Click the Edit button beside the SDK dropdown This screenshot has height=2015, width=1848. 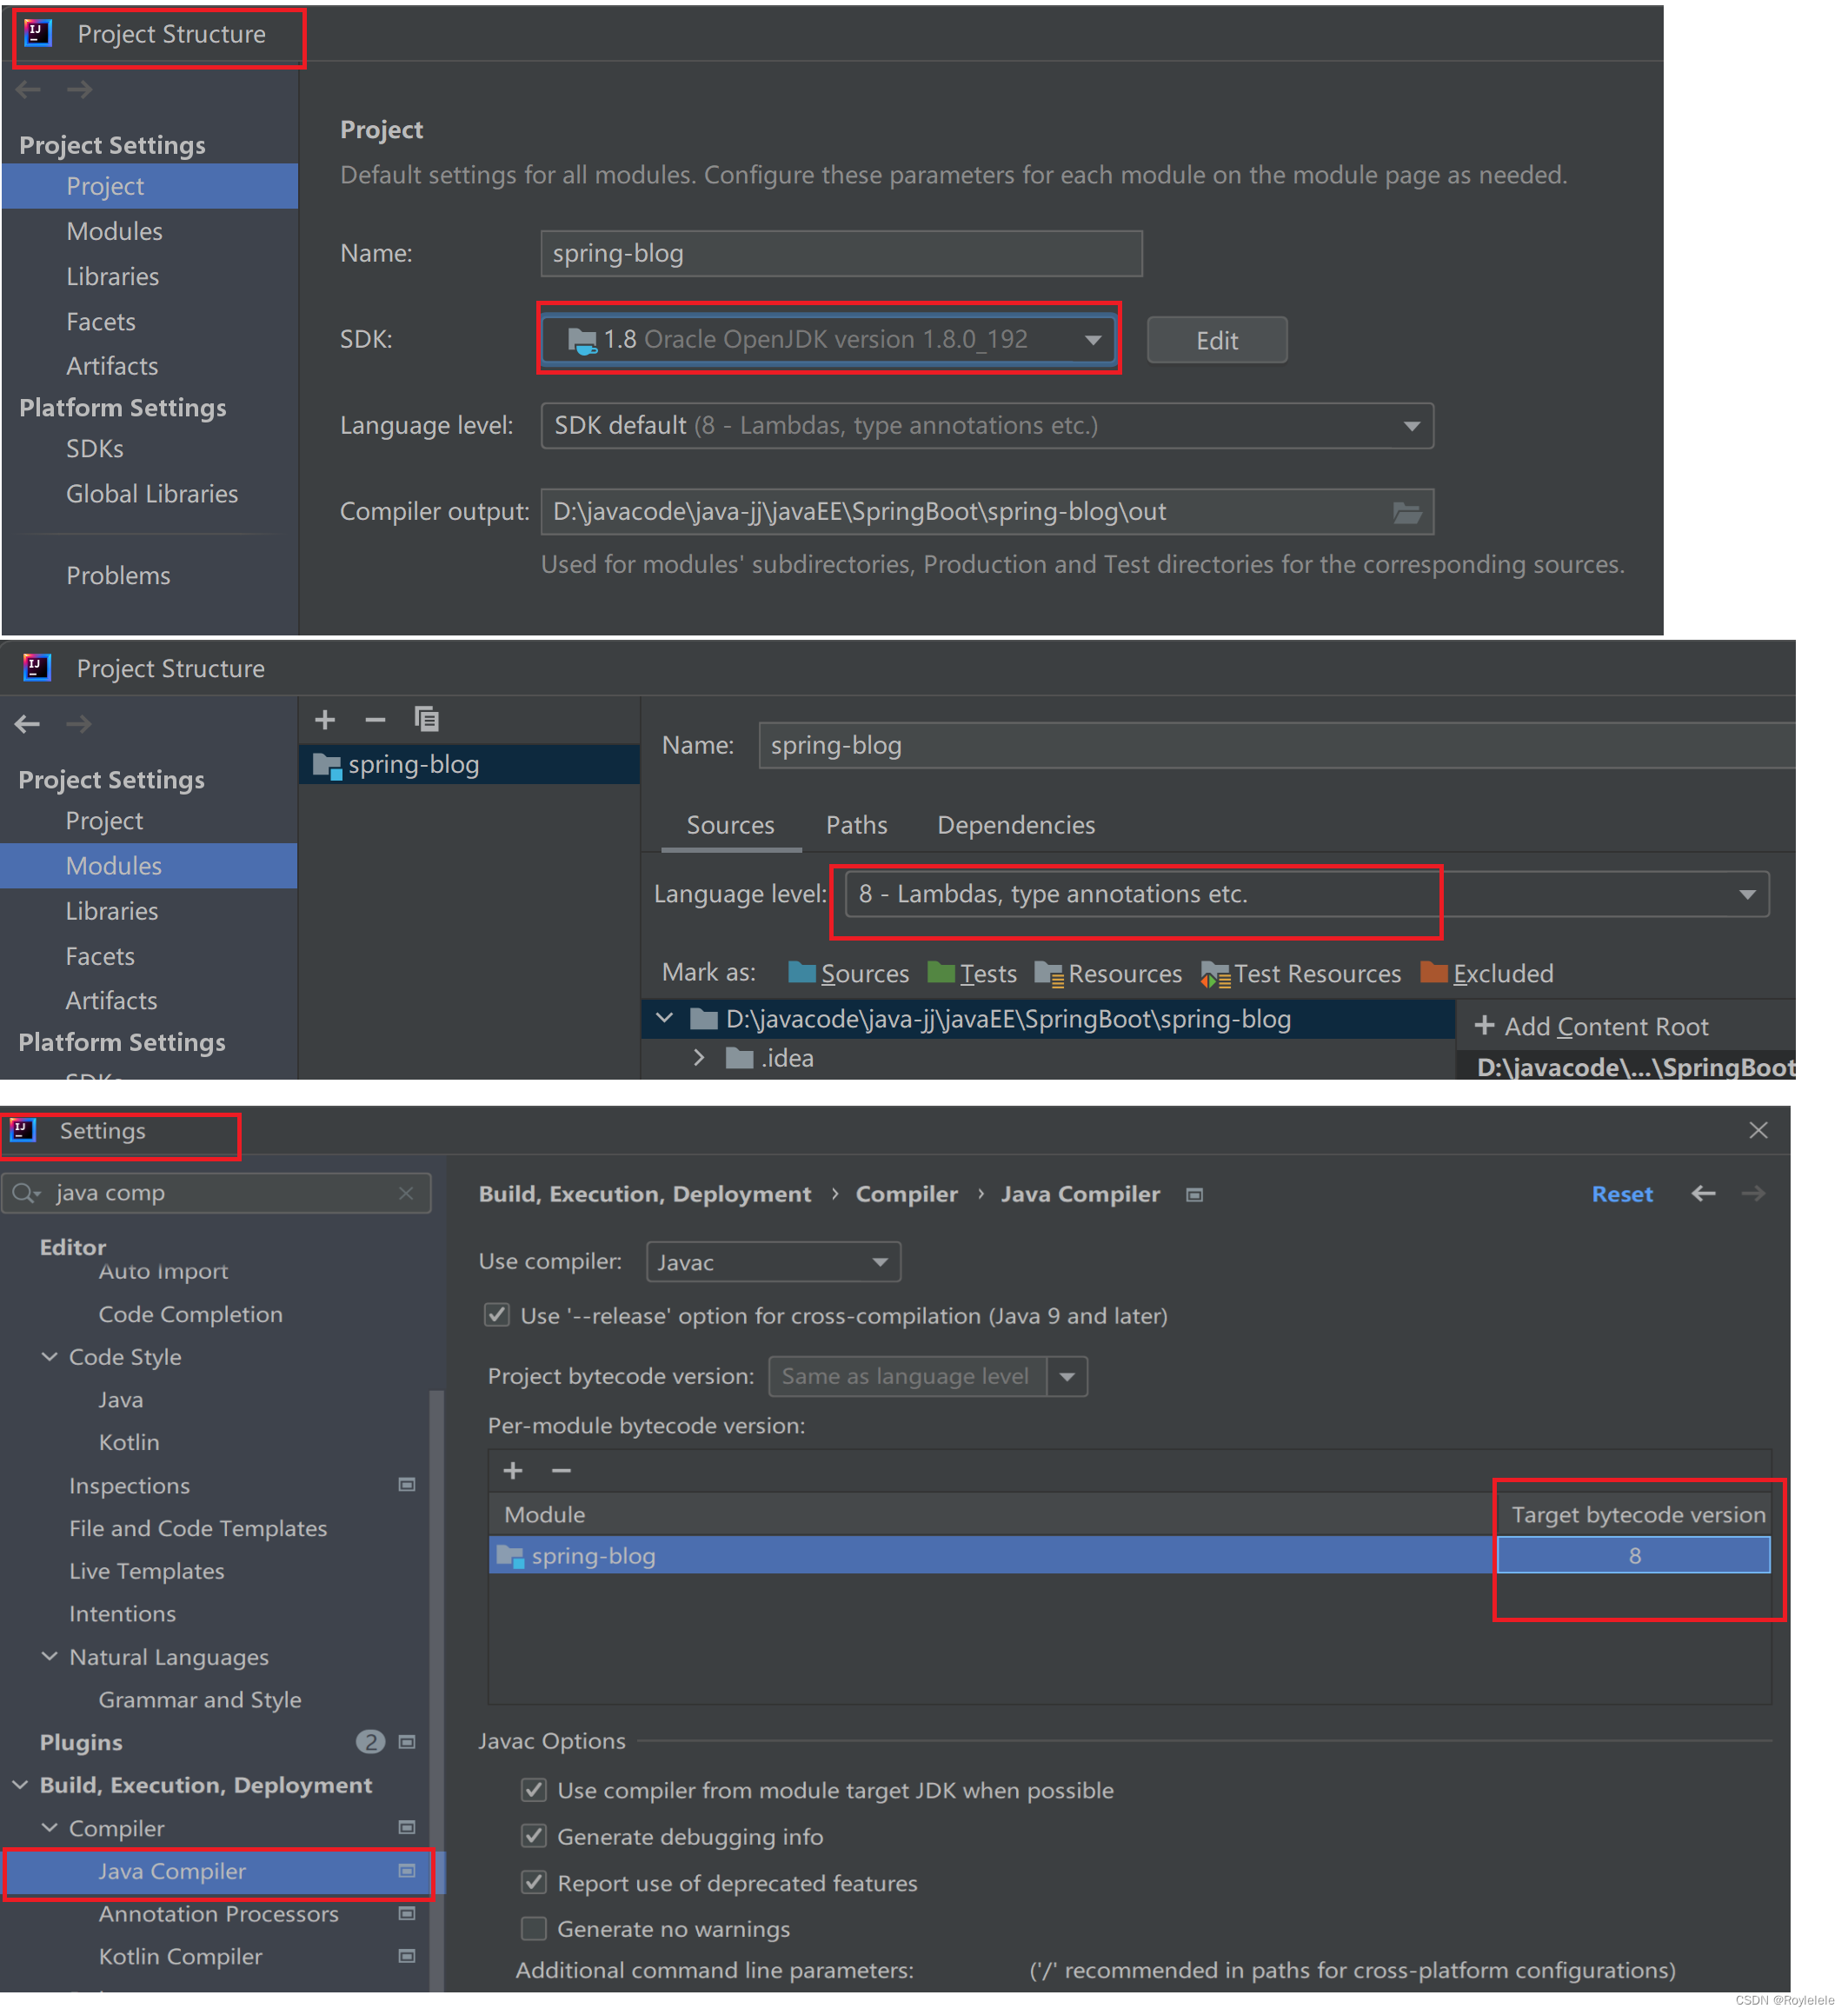pos(1217,341)
